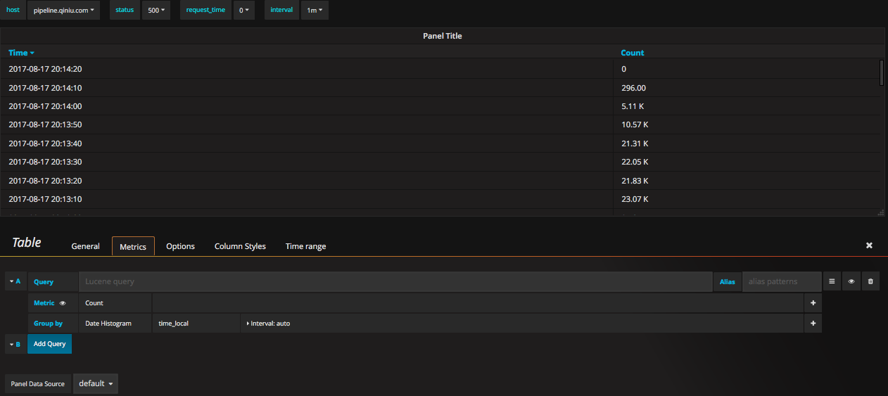Viewport: 888px width, 396px height.
Task: Click the table vertical scrollbar thumb
Action: coord(882,72)
